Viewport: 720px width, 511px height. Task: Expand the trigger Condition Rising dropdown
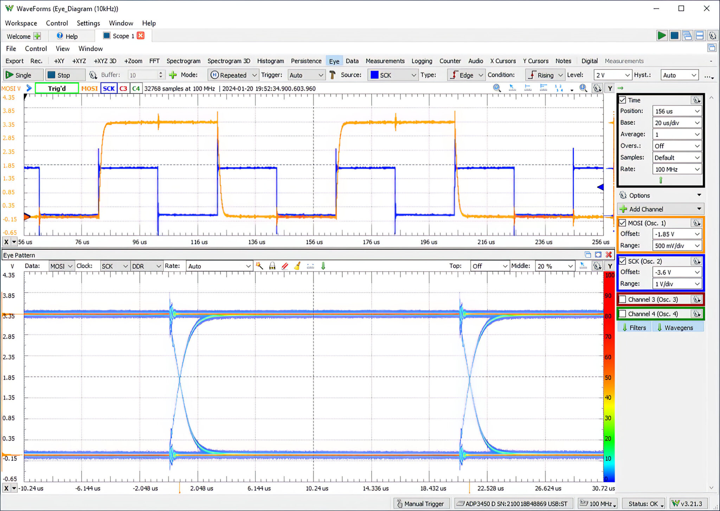(x=546, y=75)
